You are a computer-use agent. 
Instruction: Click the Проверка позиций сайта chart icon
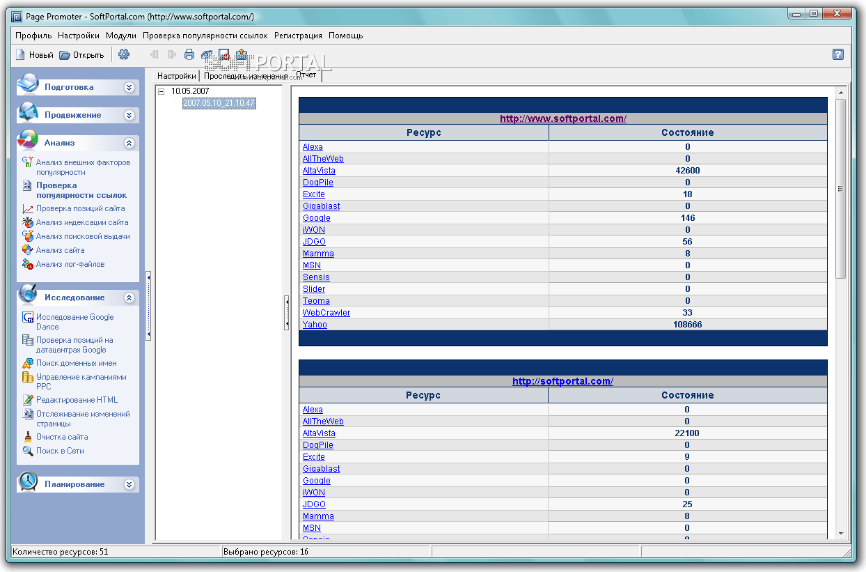pyautogui.click(x=28, y=208)
